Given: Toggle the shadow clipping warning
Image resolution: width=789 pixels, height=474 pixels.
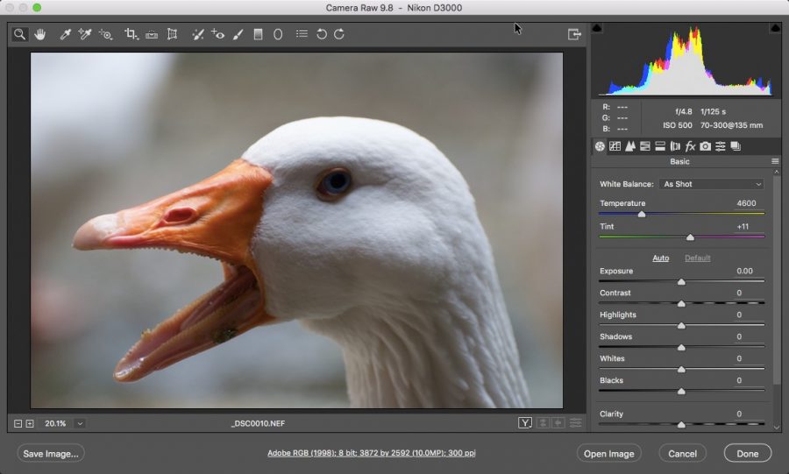Looking at the screenshot, I should click(598, 28).
